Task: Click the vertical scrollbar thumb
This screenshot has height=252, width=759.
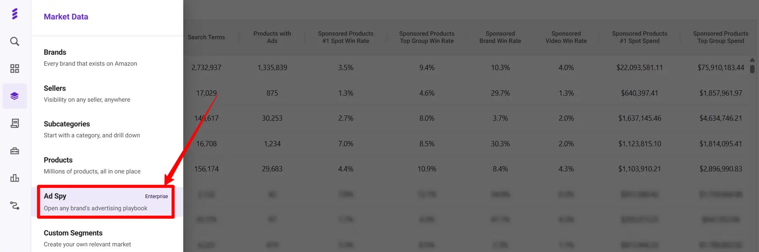Action: [752, 69]
